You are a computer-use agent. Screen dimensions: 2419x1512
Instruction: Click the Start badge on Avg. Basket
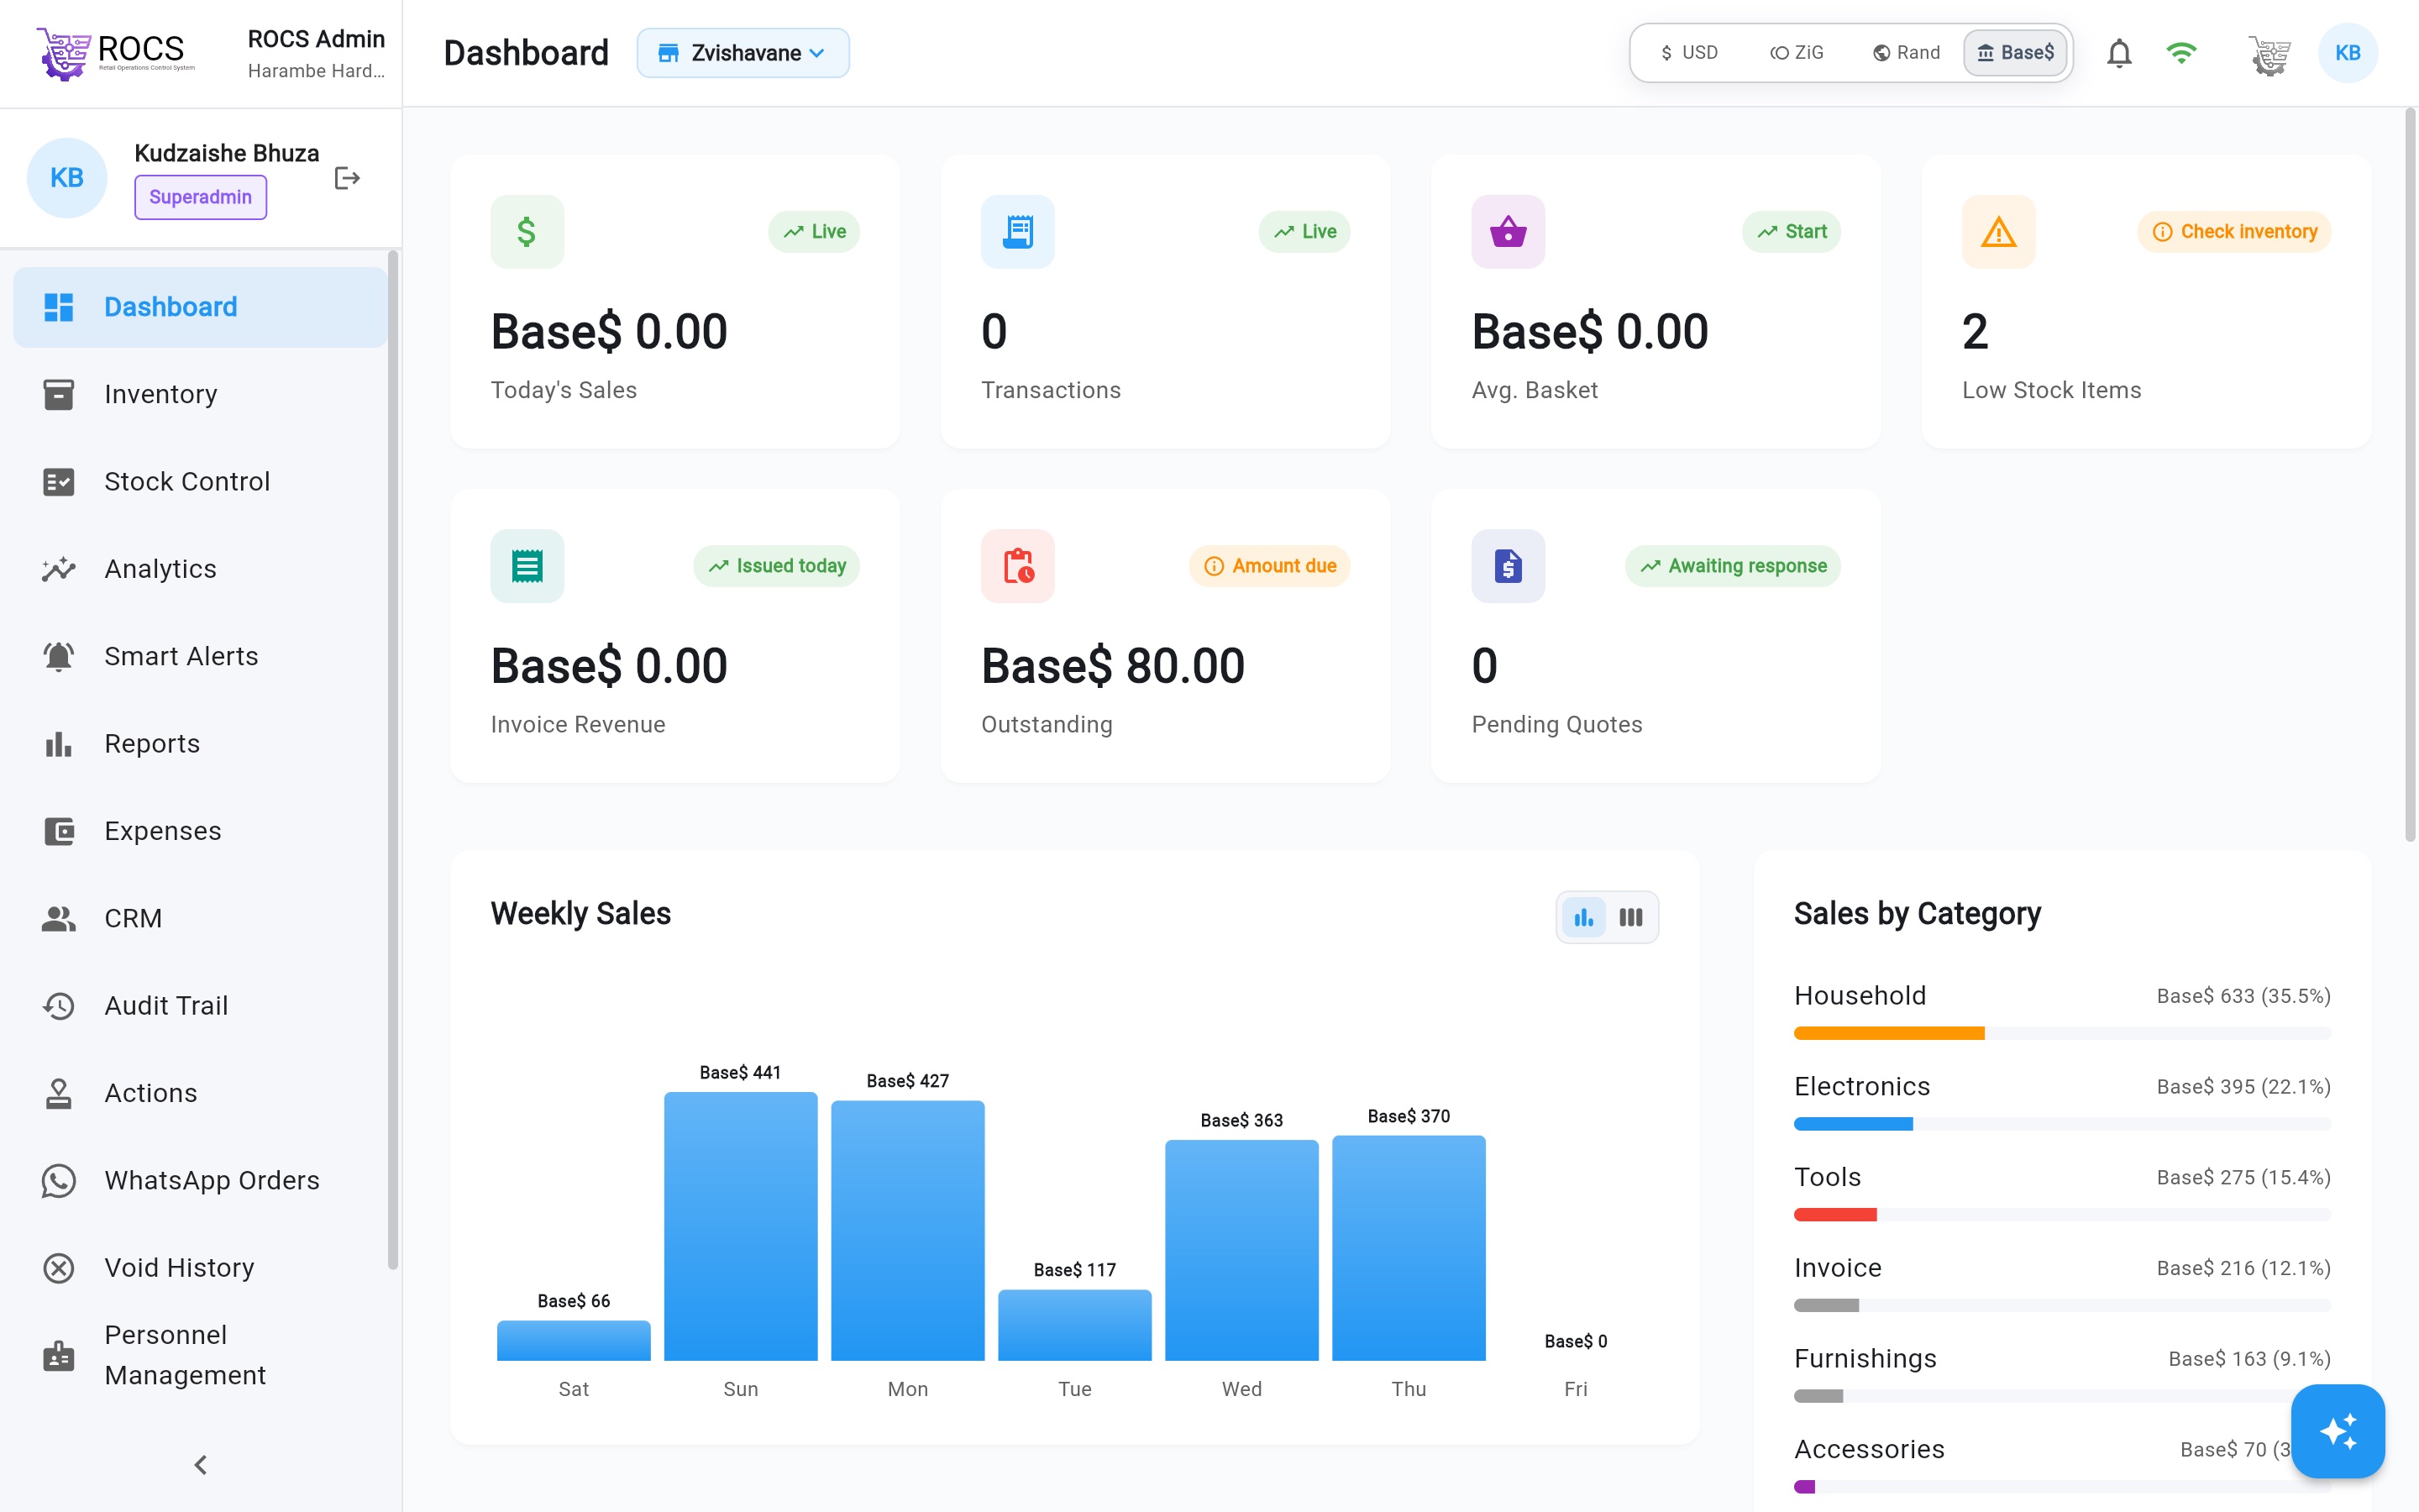coord(1792,232)
